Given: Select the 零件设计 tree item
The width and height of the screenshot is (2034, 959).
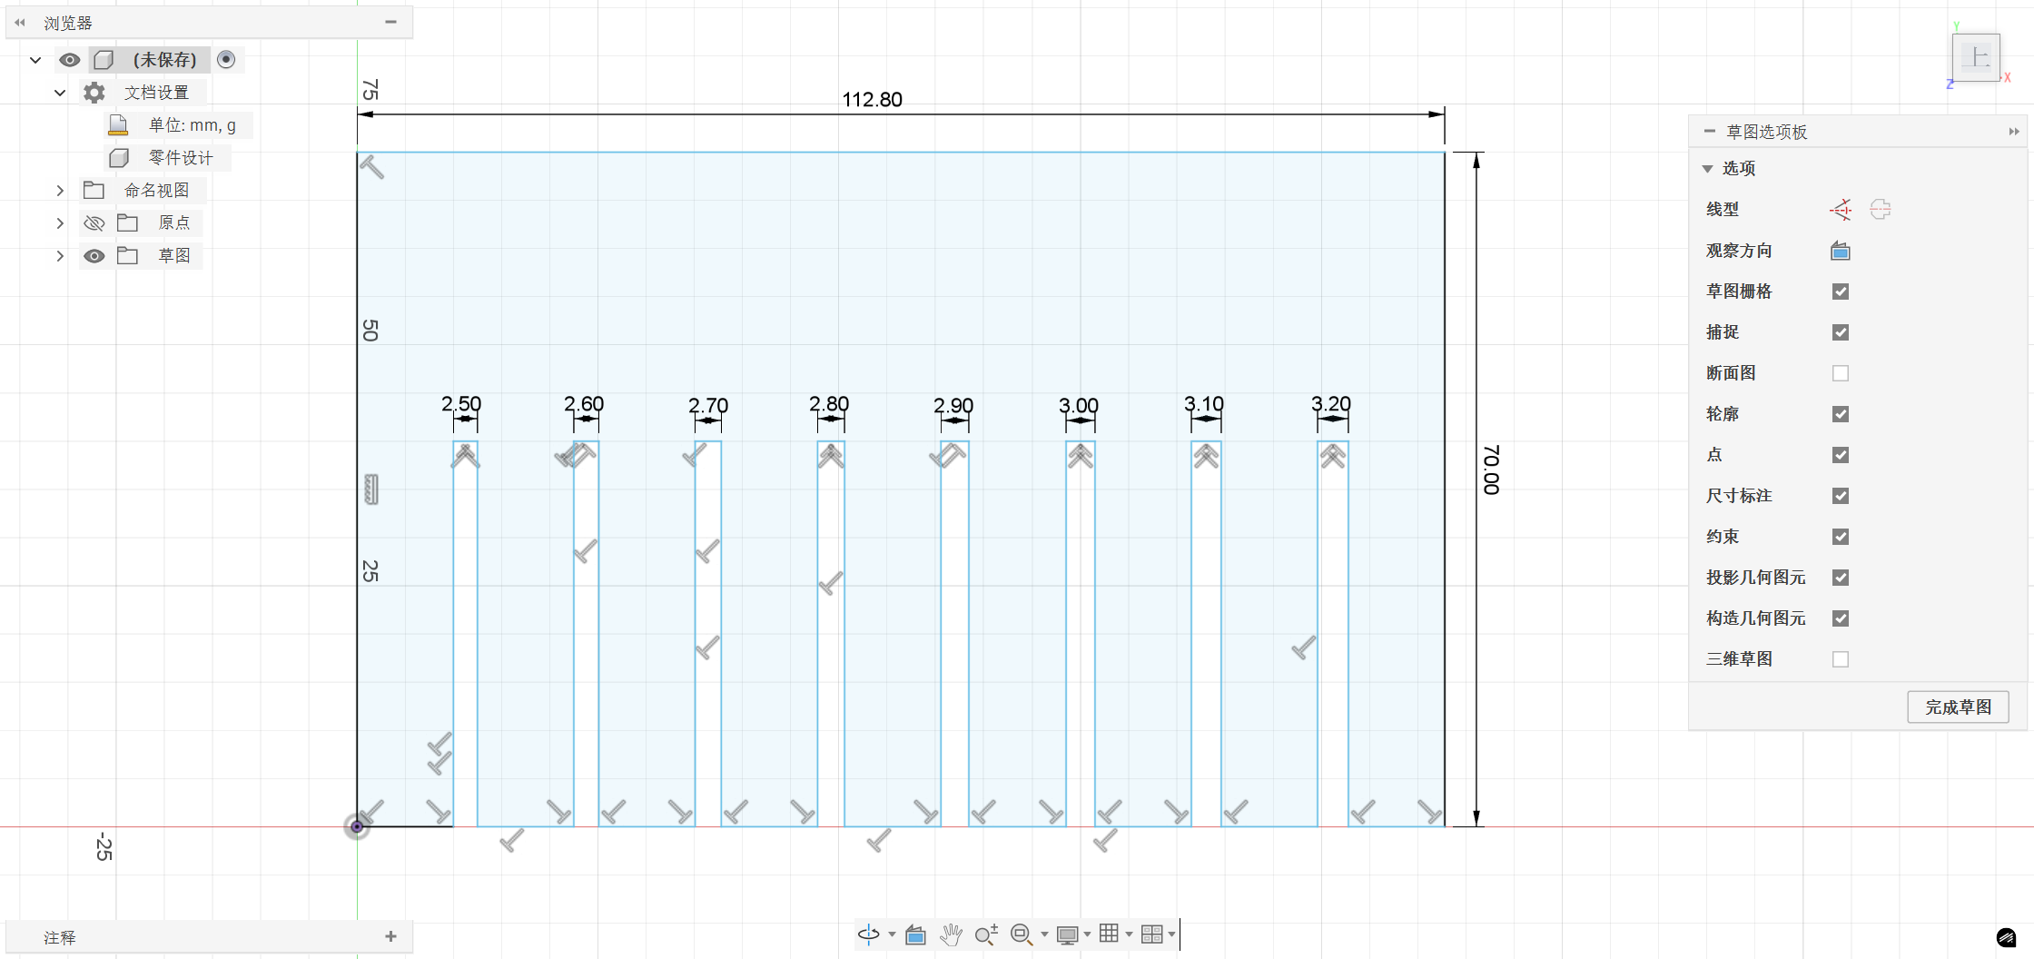Looking at the screenshot, I should (x=180, y=158).
